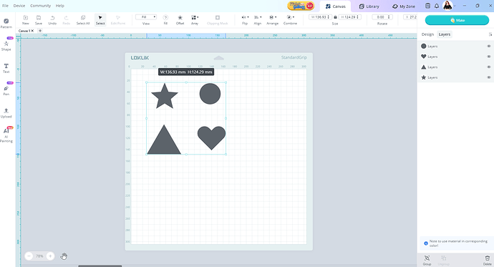The image size is (494, 267).
Task: Adjust the rotate stepper arrows
Action: (x=389, y=17)
